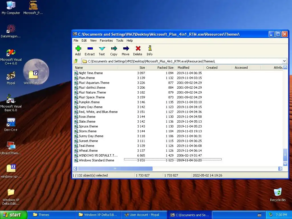The image size is (292, 219).
Task: Select the Dev-C++ desktop icon
Action: tap(11, 125)
